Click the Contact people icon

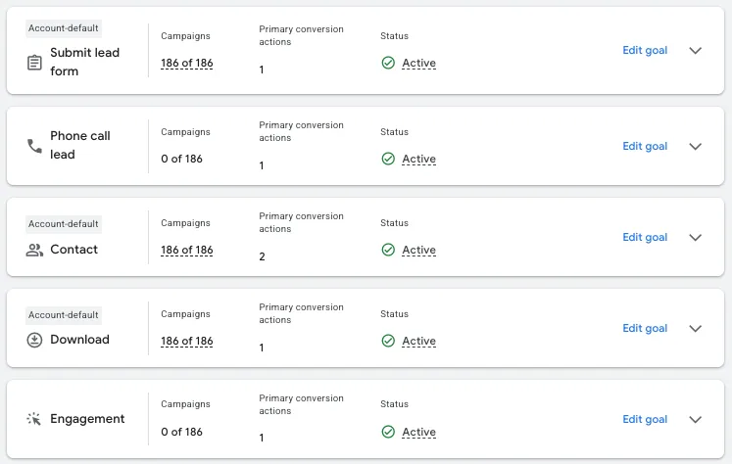pyautogui.click(x=34, y=250)
